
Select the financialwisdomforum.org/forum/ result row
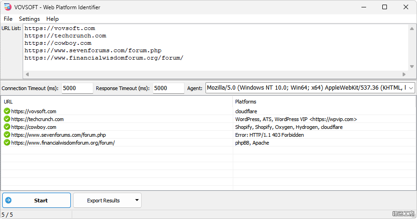coord(208,143)
